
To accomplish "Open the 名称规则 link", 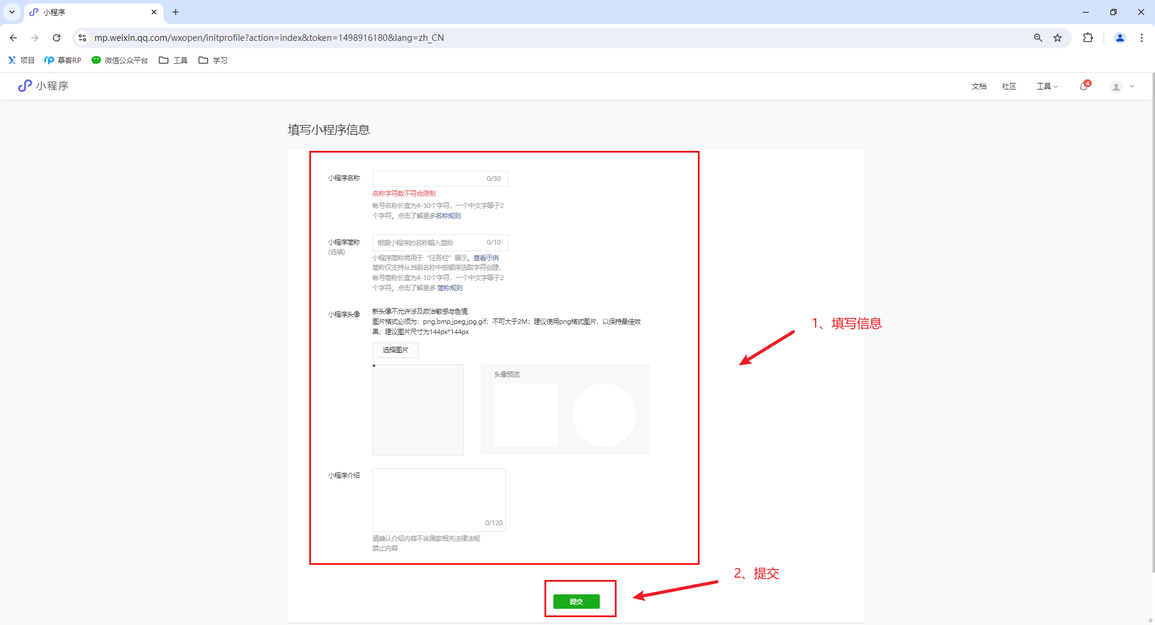I will [x=448, y=216].
